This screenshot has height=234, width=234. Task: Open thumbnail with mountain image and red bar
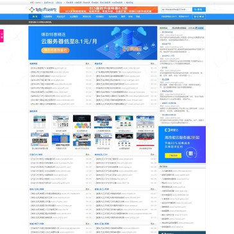click(146, 139)
